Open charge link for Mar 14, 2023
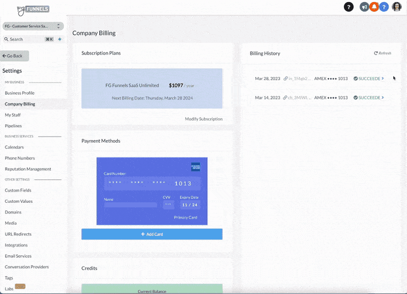This screenshot has height=294, width=407. click(297, 97)
